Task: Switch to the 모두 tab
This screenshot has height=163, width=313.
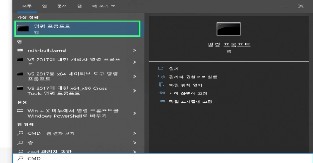Action: click(27, 6)
